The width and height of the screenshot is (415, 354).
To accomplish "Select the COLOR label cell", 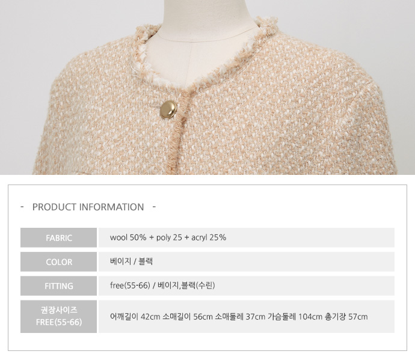I will [58, 261].
